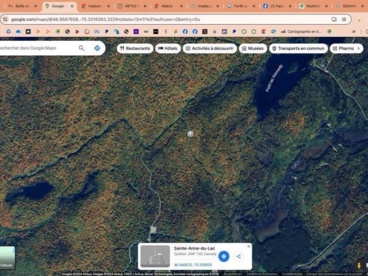Switch to the 46°53 tab
This screenshot has width=368, height=276.
coord(131,6)
